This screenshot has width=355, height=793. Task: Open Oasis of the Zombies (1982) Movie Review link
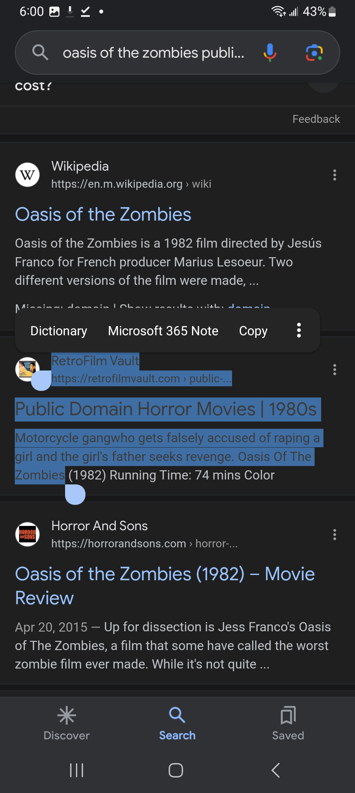click(x=165, y=586)
